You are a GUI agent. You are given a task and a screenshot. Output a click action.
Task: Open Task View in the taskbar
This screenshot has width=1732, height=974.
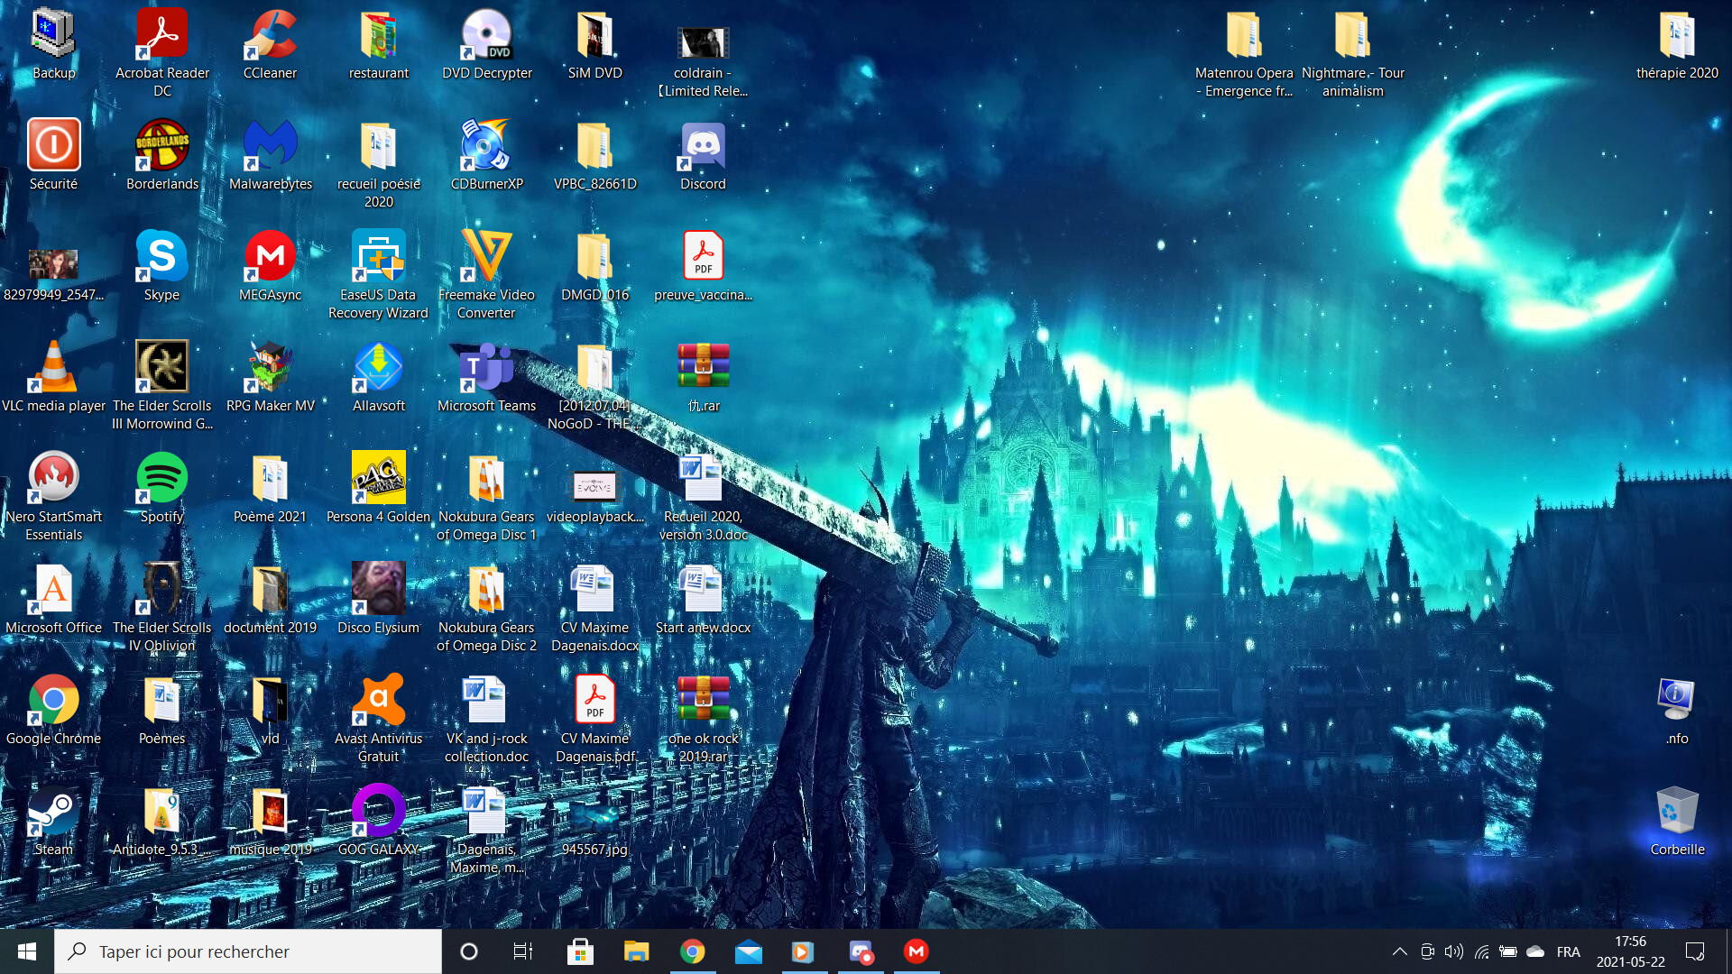tap(523, 951)
